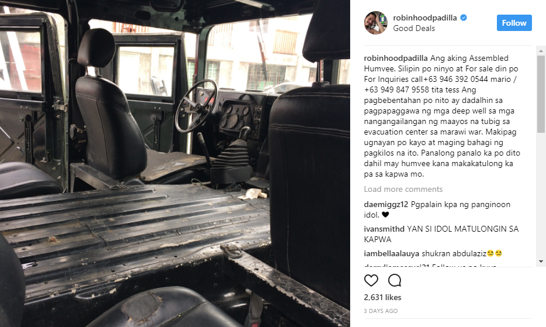The image size is (546, 327).
Task: Open the Good Deals location link
Action: (414, 29)
